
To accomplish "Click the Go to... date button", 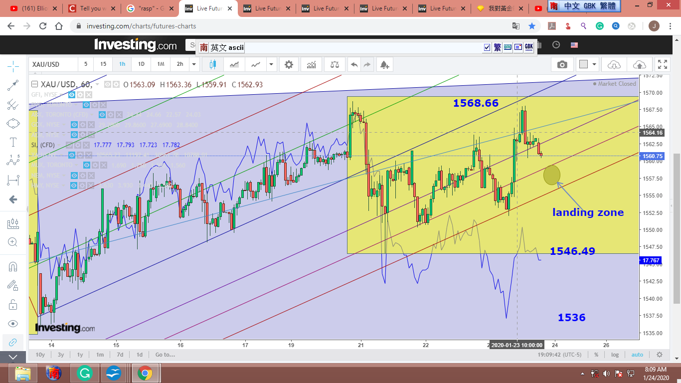I will [165, 355].
